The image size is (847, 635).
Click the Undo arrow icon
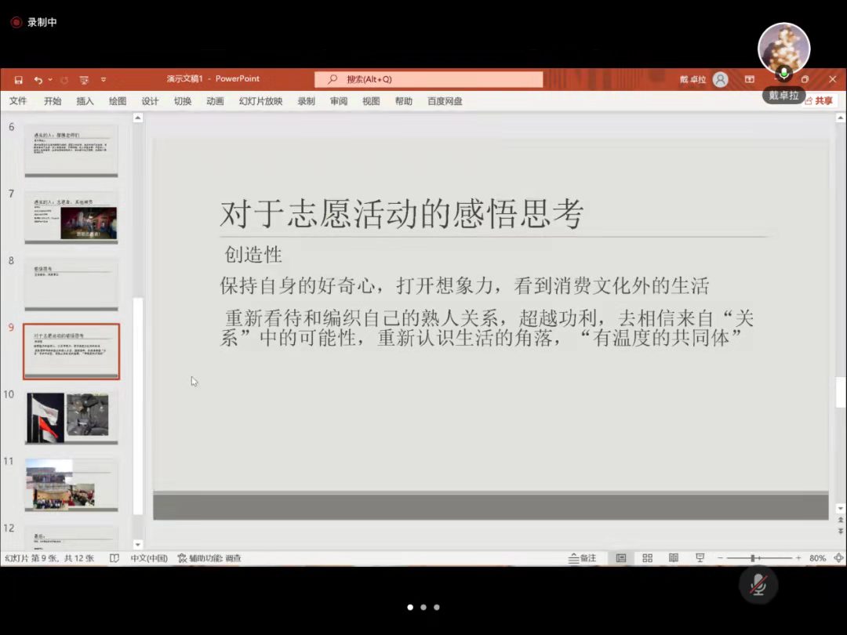[38, 80]
